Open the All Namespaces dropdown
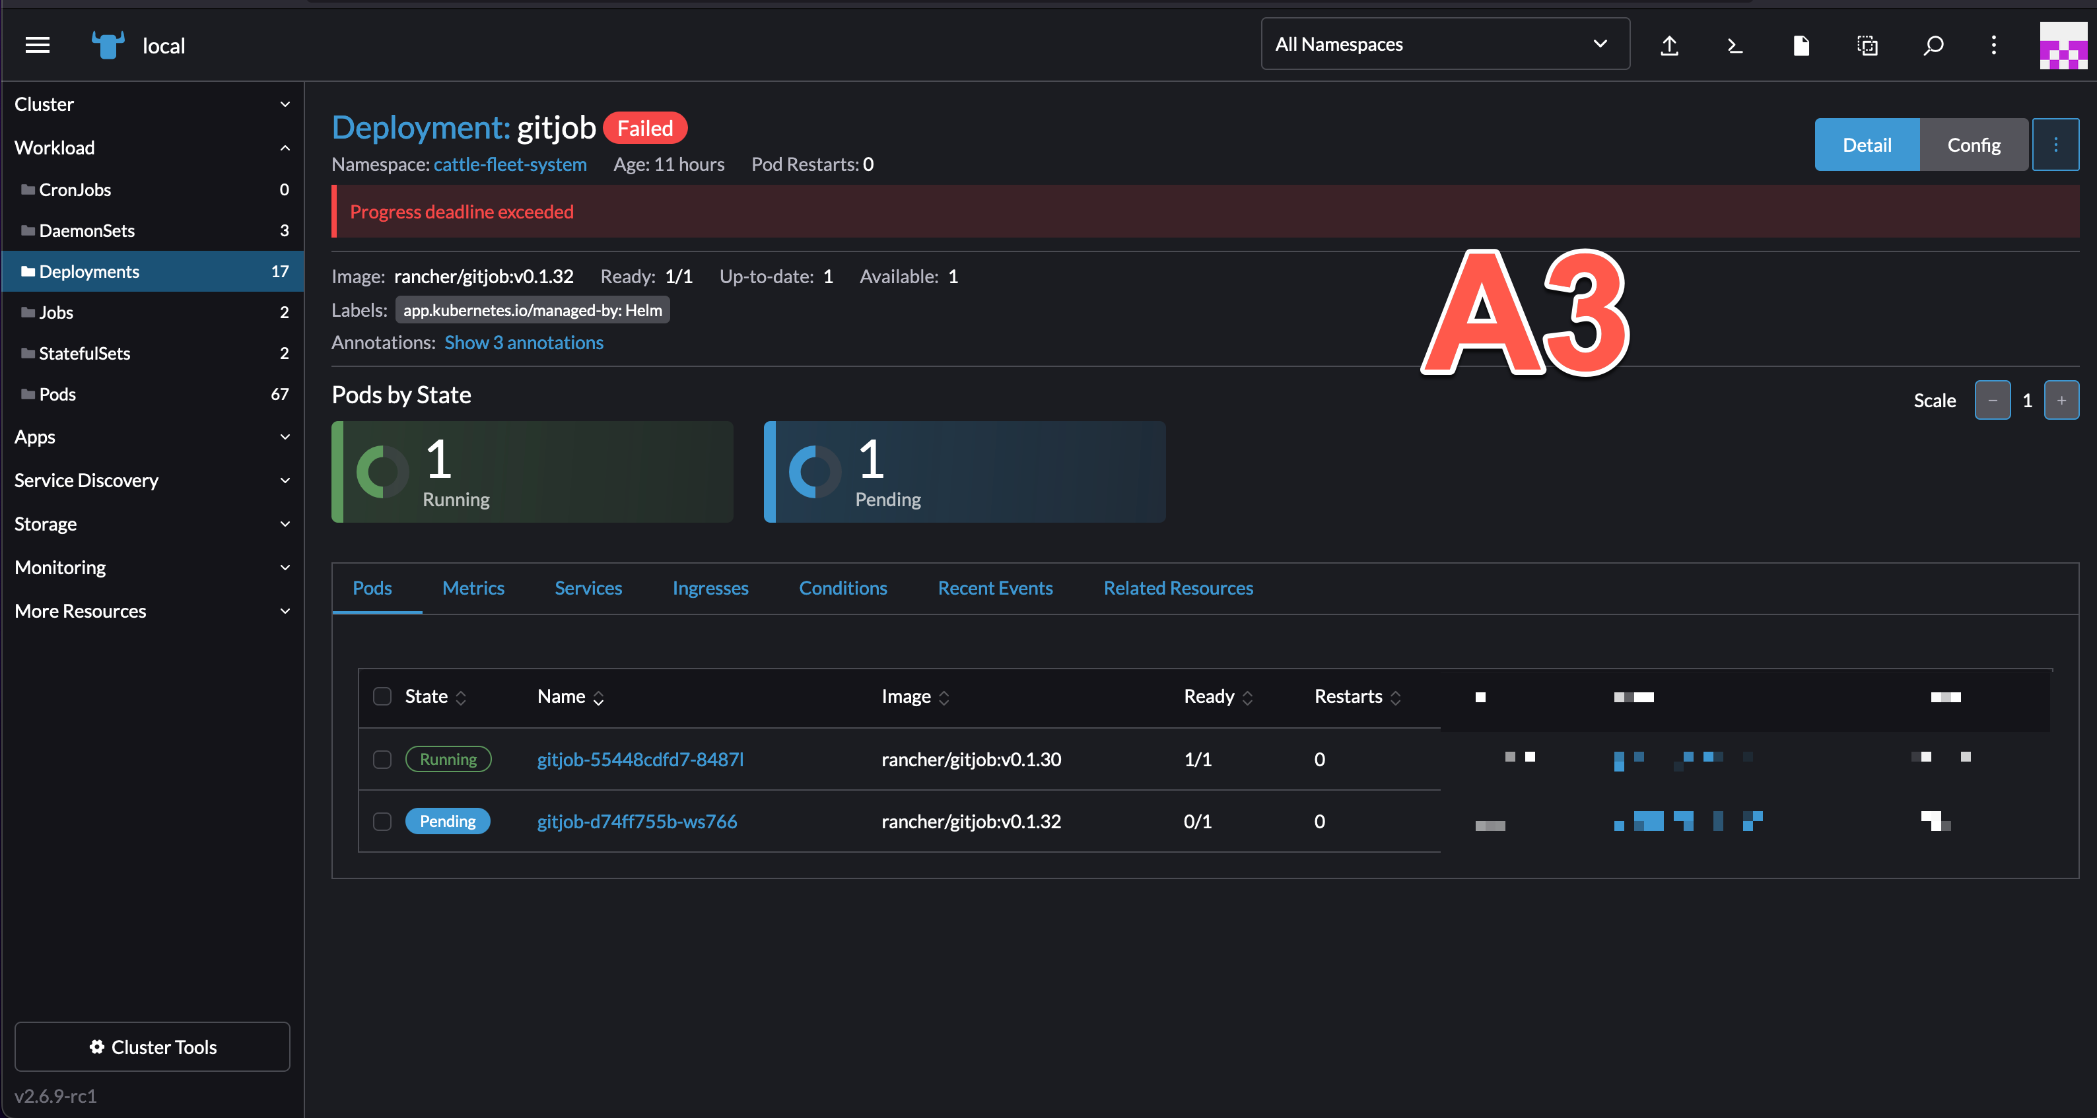 [x=1443, y=44]
